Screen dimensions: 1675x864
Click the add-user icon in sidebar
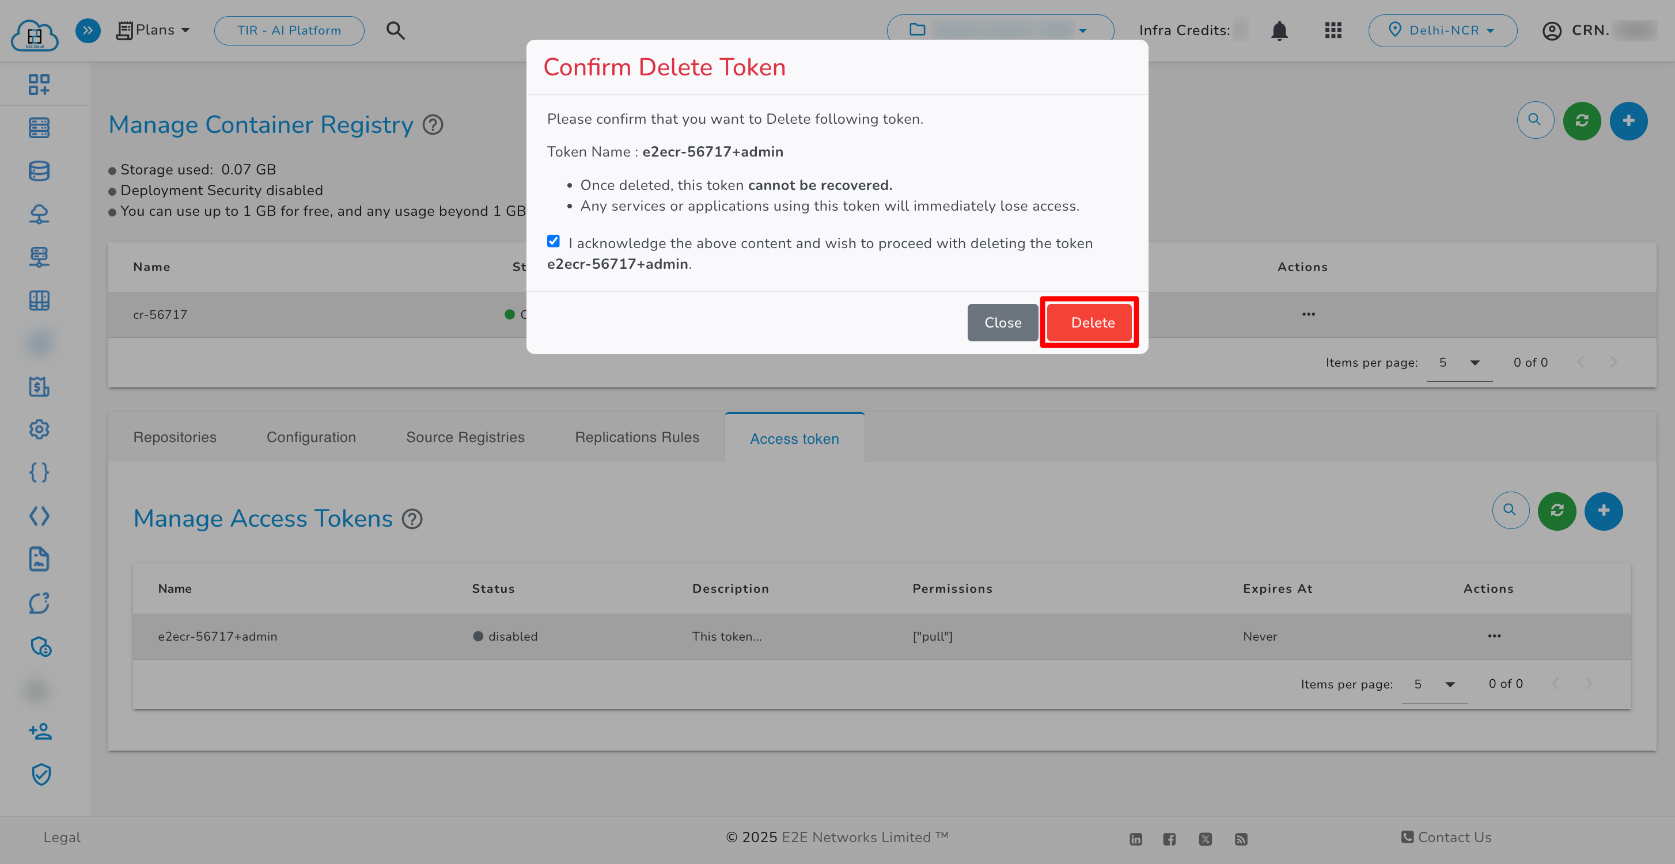[x=40, y=732]
